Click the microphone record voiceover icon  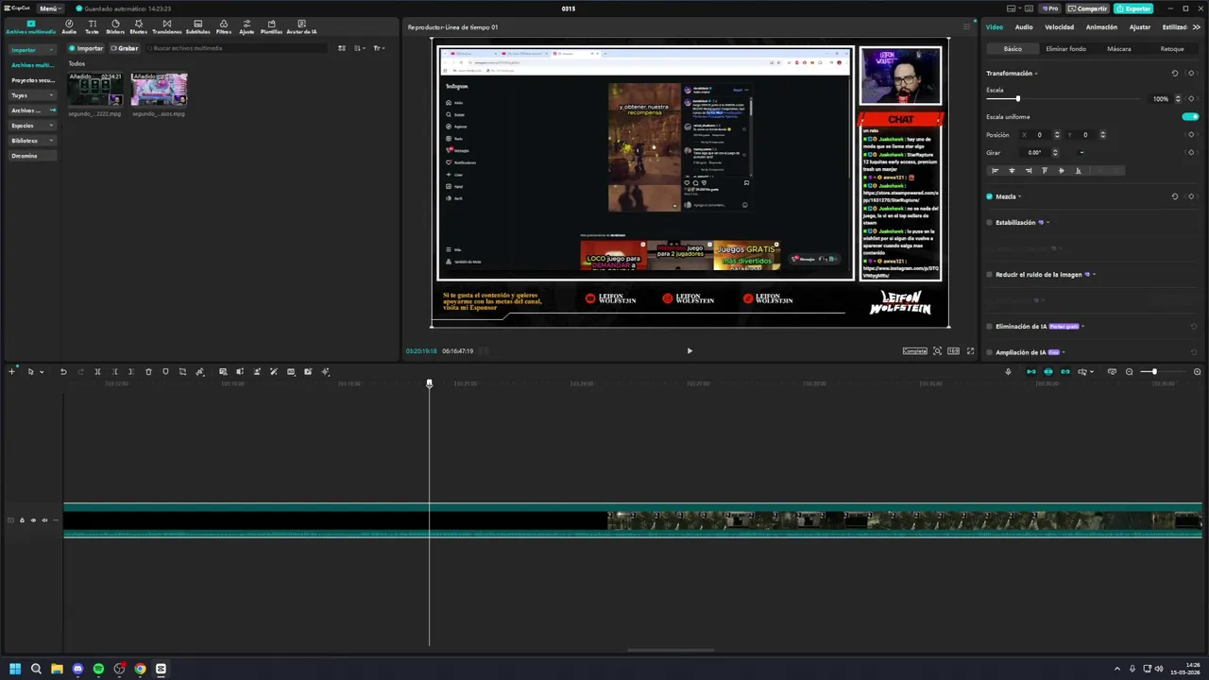coord(1008,371)
